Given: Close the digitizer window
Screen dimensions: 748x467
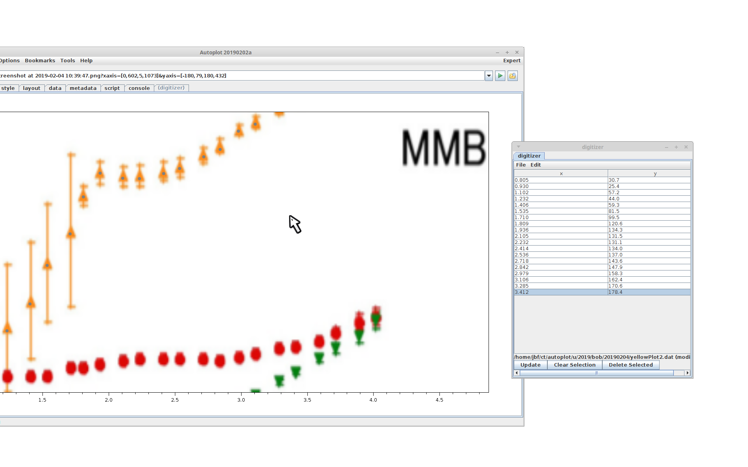Looking at the screenshot, I should [x=686, y=147].
